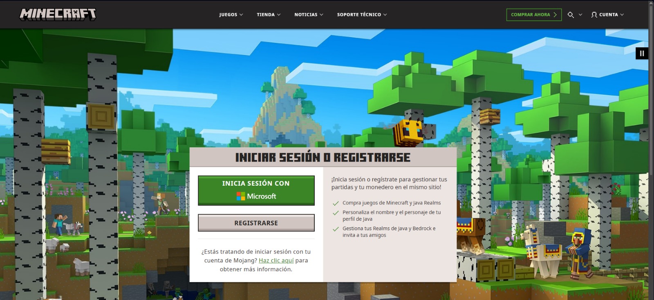Click the 'Iniciar sesión o registrarse' heading

click(x=323, y=158)
